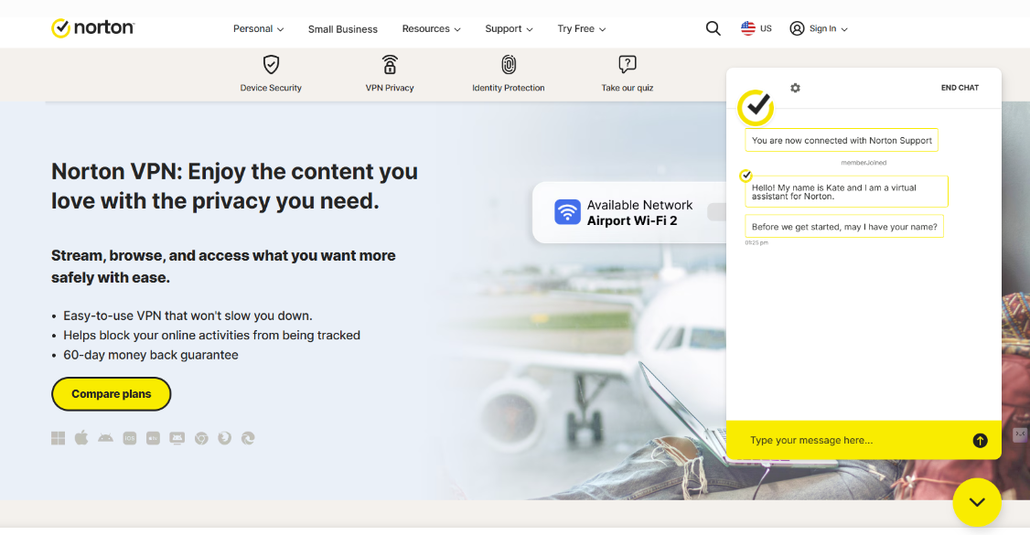Click the Firefox browser icon

tap(225, 438)
